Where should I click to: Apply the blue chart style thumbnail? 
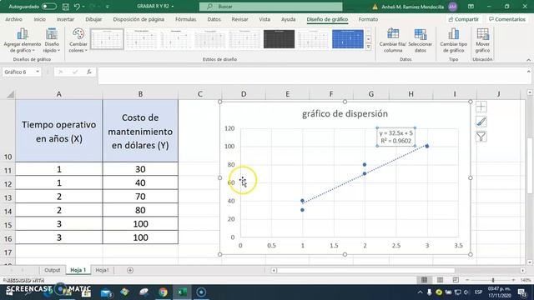click(348, 39)
